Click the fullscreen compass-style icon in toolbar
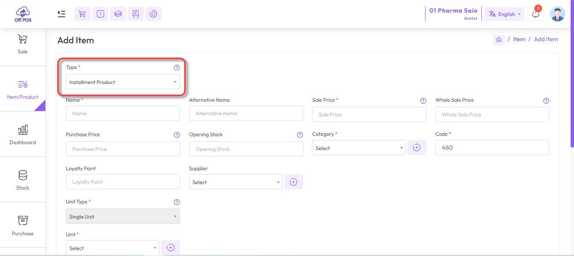The image size is (574, 256). point(153,14)
